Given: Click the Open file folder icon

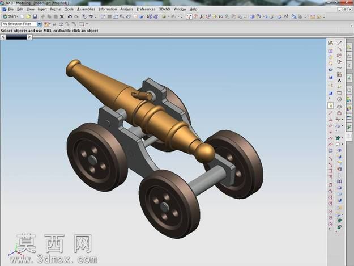Looking at the screenshot, I should [28, 16].
